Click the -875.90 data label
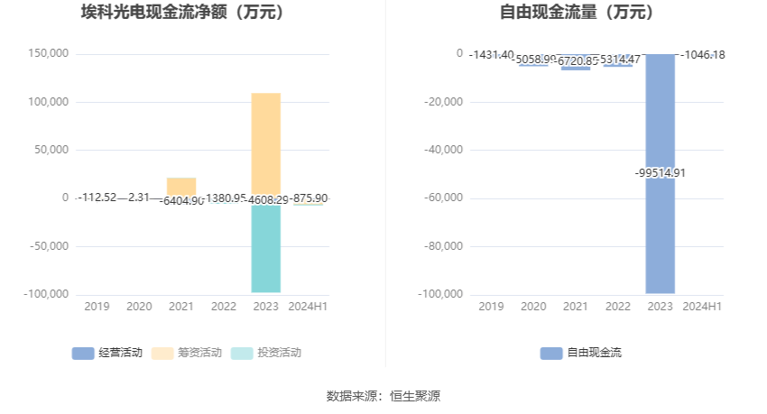The height and width of the screenshot is (414, 767). coord(309,198)
